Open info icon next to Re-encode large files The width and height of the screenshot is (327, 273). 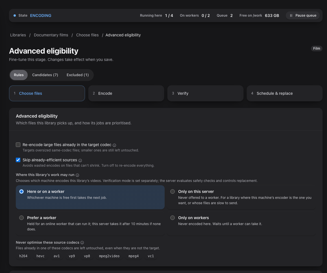[x=114, y=145]
